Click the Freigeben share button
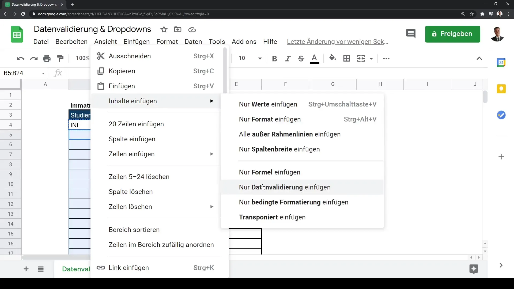 (x=452, y=34)
